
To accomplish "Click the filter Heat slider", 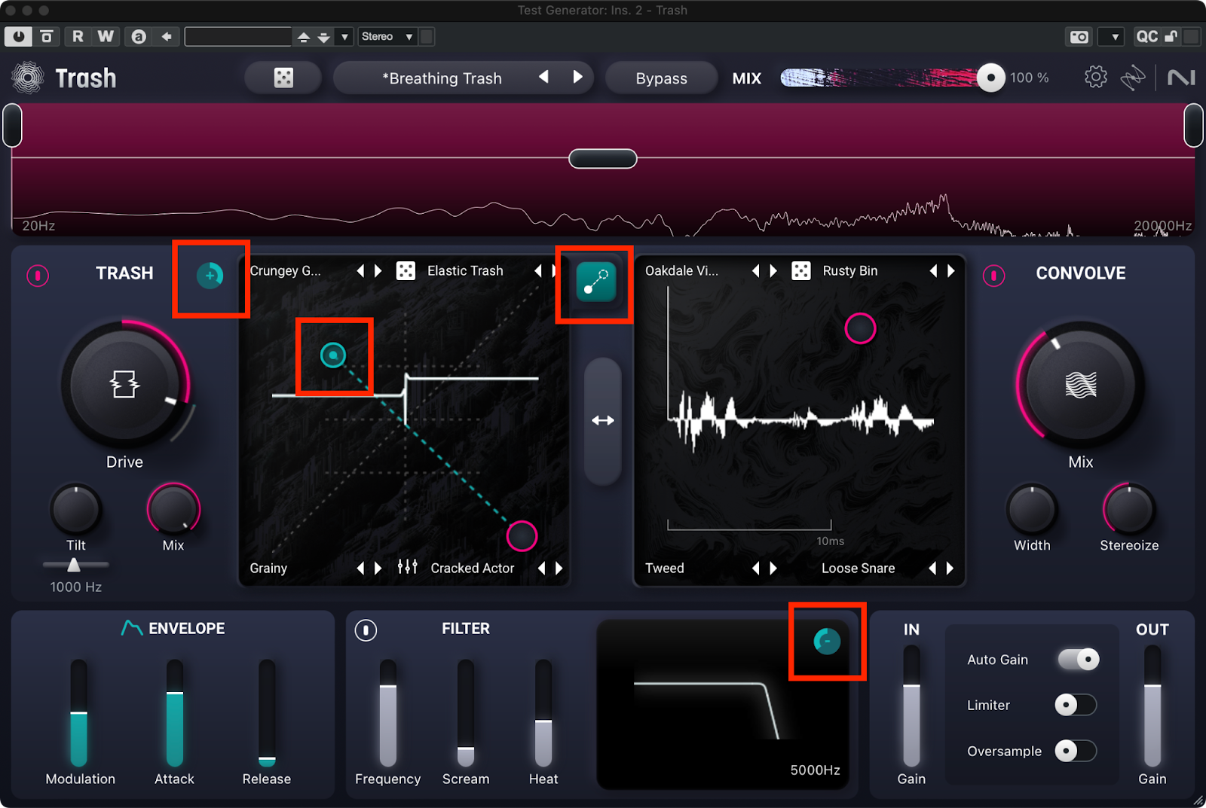I will click(x=543, y=713).
